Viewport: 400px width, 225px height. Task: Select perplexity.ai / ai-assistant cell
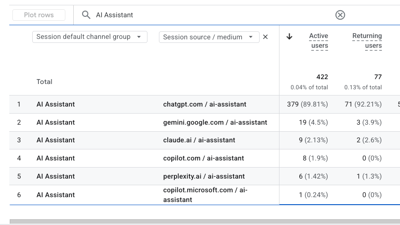[x=204, y=176]
